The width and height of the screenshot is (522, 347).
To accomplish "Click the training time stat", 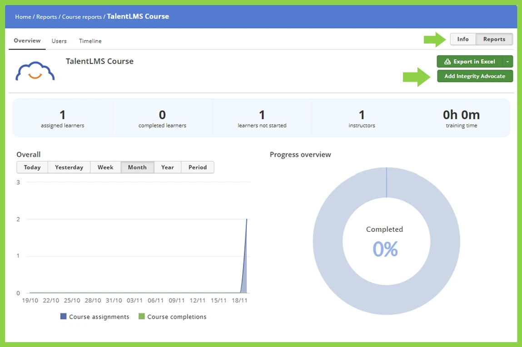I will pyautogui.click(x=461, y=118).
